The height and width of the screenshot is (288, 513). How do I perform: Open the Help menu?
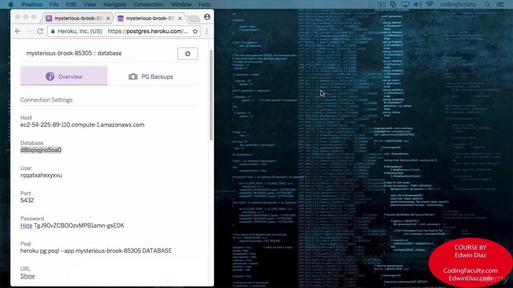click(x=205, y=4)
